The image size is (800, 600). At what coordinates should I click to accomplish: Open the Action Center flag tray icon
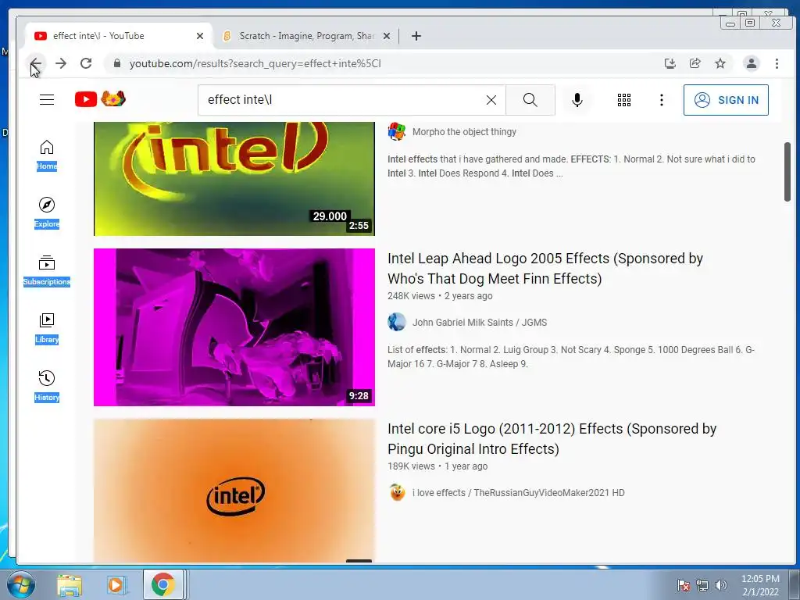coord(684,585)
